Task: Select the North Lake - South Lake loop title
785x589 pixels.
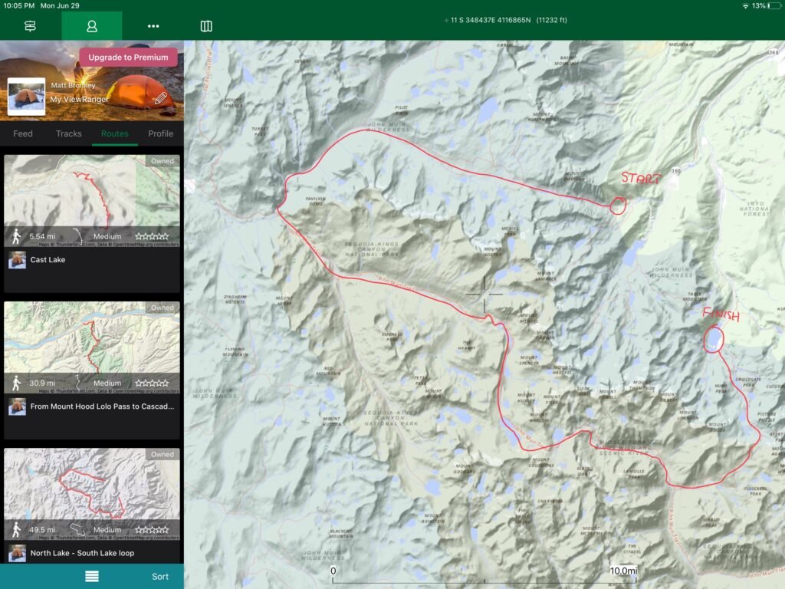Action: (x=82, y=553)
